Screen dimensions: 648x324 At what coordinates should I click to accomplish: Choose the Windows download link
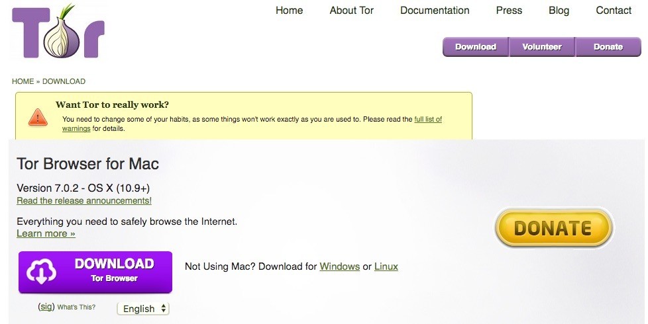pos(340,266)
